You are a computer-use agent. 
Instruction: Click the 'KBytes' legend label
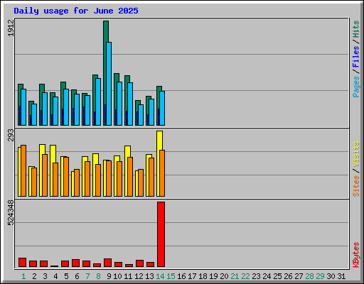click(355, 255)
